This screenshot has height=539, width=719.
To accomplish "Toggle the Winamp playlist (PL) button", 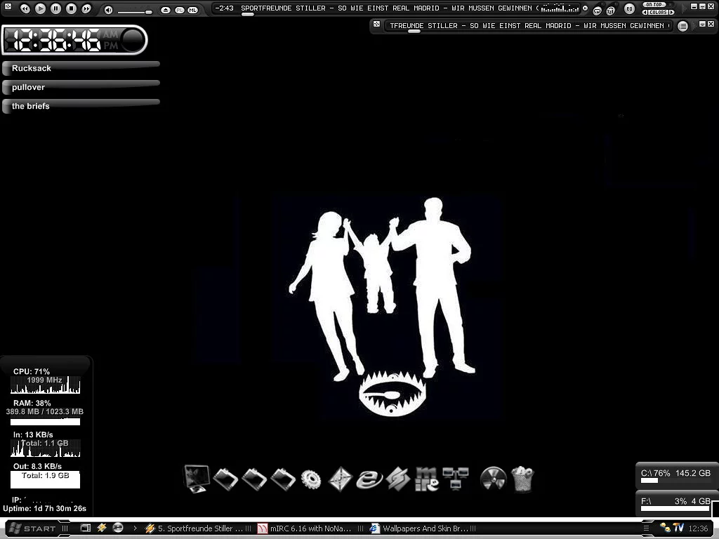I will point(179,10).
